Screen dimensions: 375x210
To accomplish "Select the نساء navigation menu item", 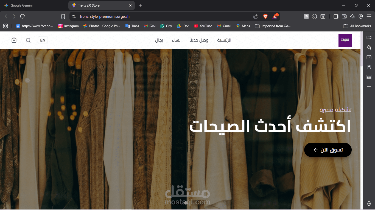I will [x=176, y=40].
